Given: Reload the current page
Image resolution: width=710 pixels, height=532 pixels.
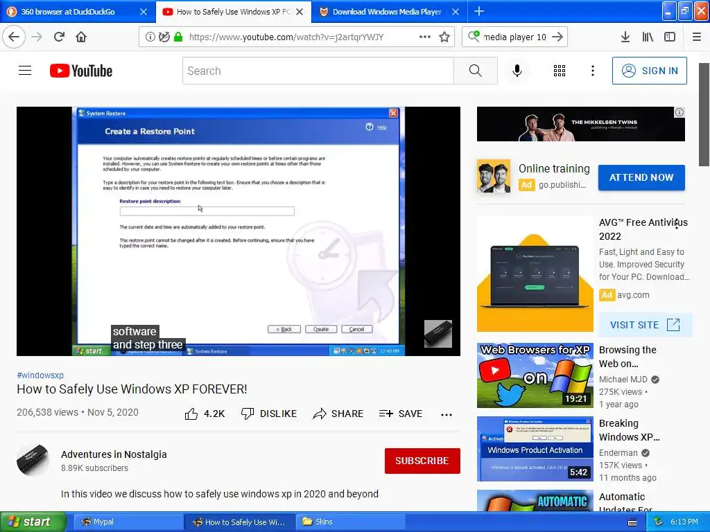Looking at the screenshot, I should click(x=59, y=37).
